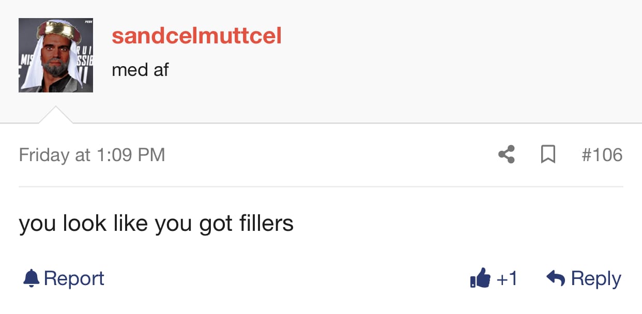
Task: Bookmark this post with the bookmark icon
Action: point(548,154)
